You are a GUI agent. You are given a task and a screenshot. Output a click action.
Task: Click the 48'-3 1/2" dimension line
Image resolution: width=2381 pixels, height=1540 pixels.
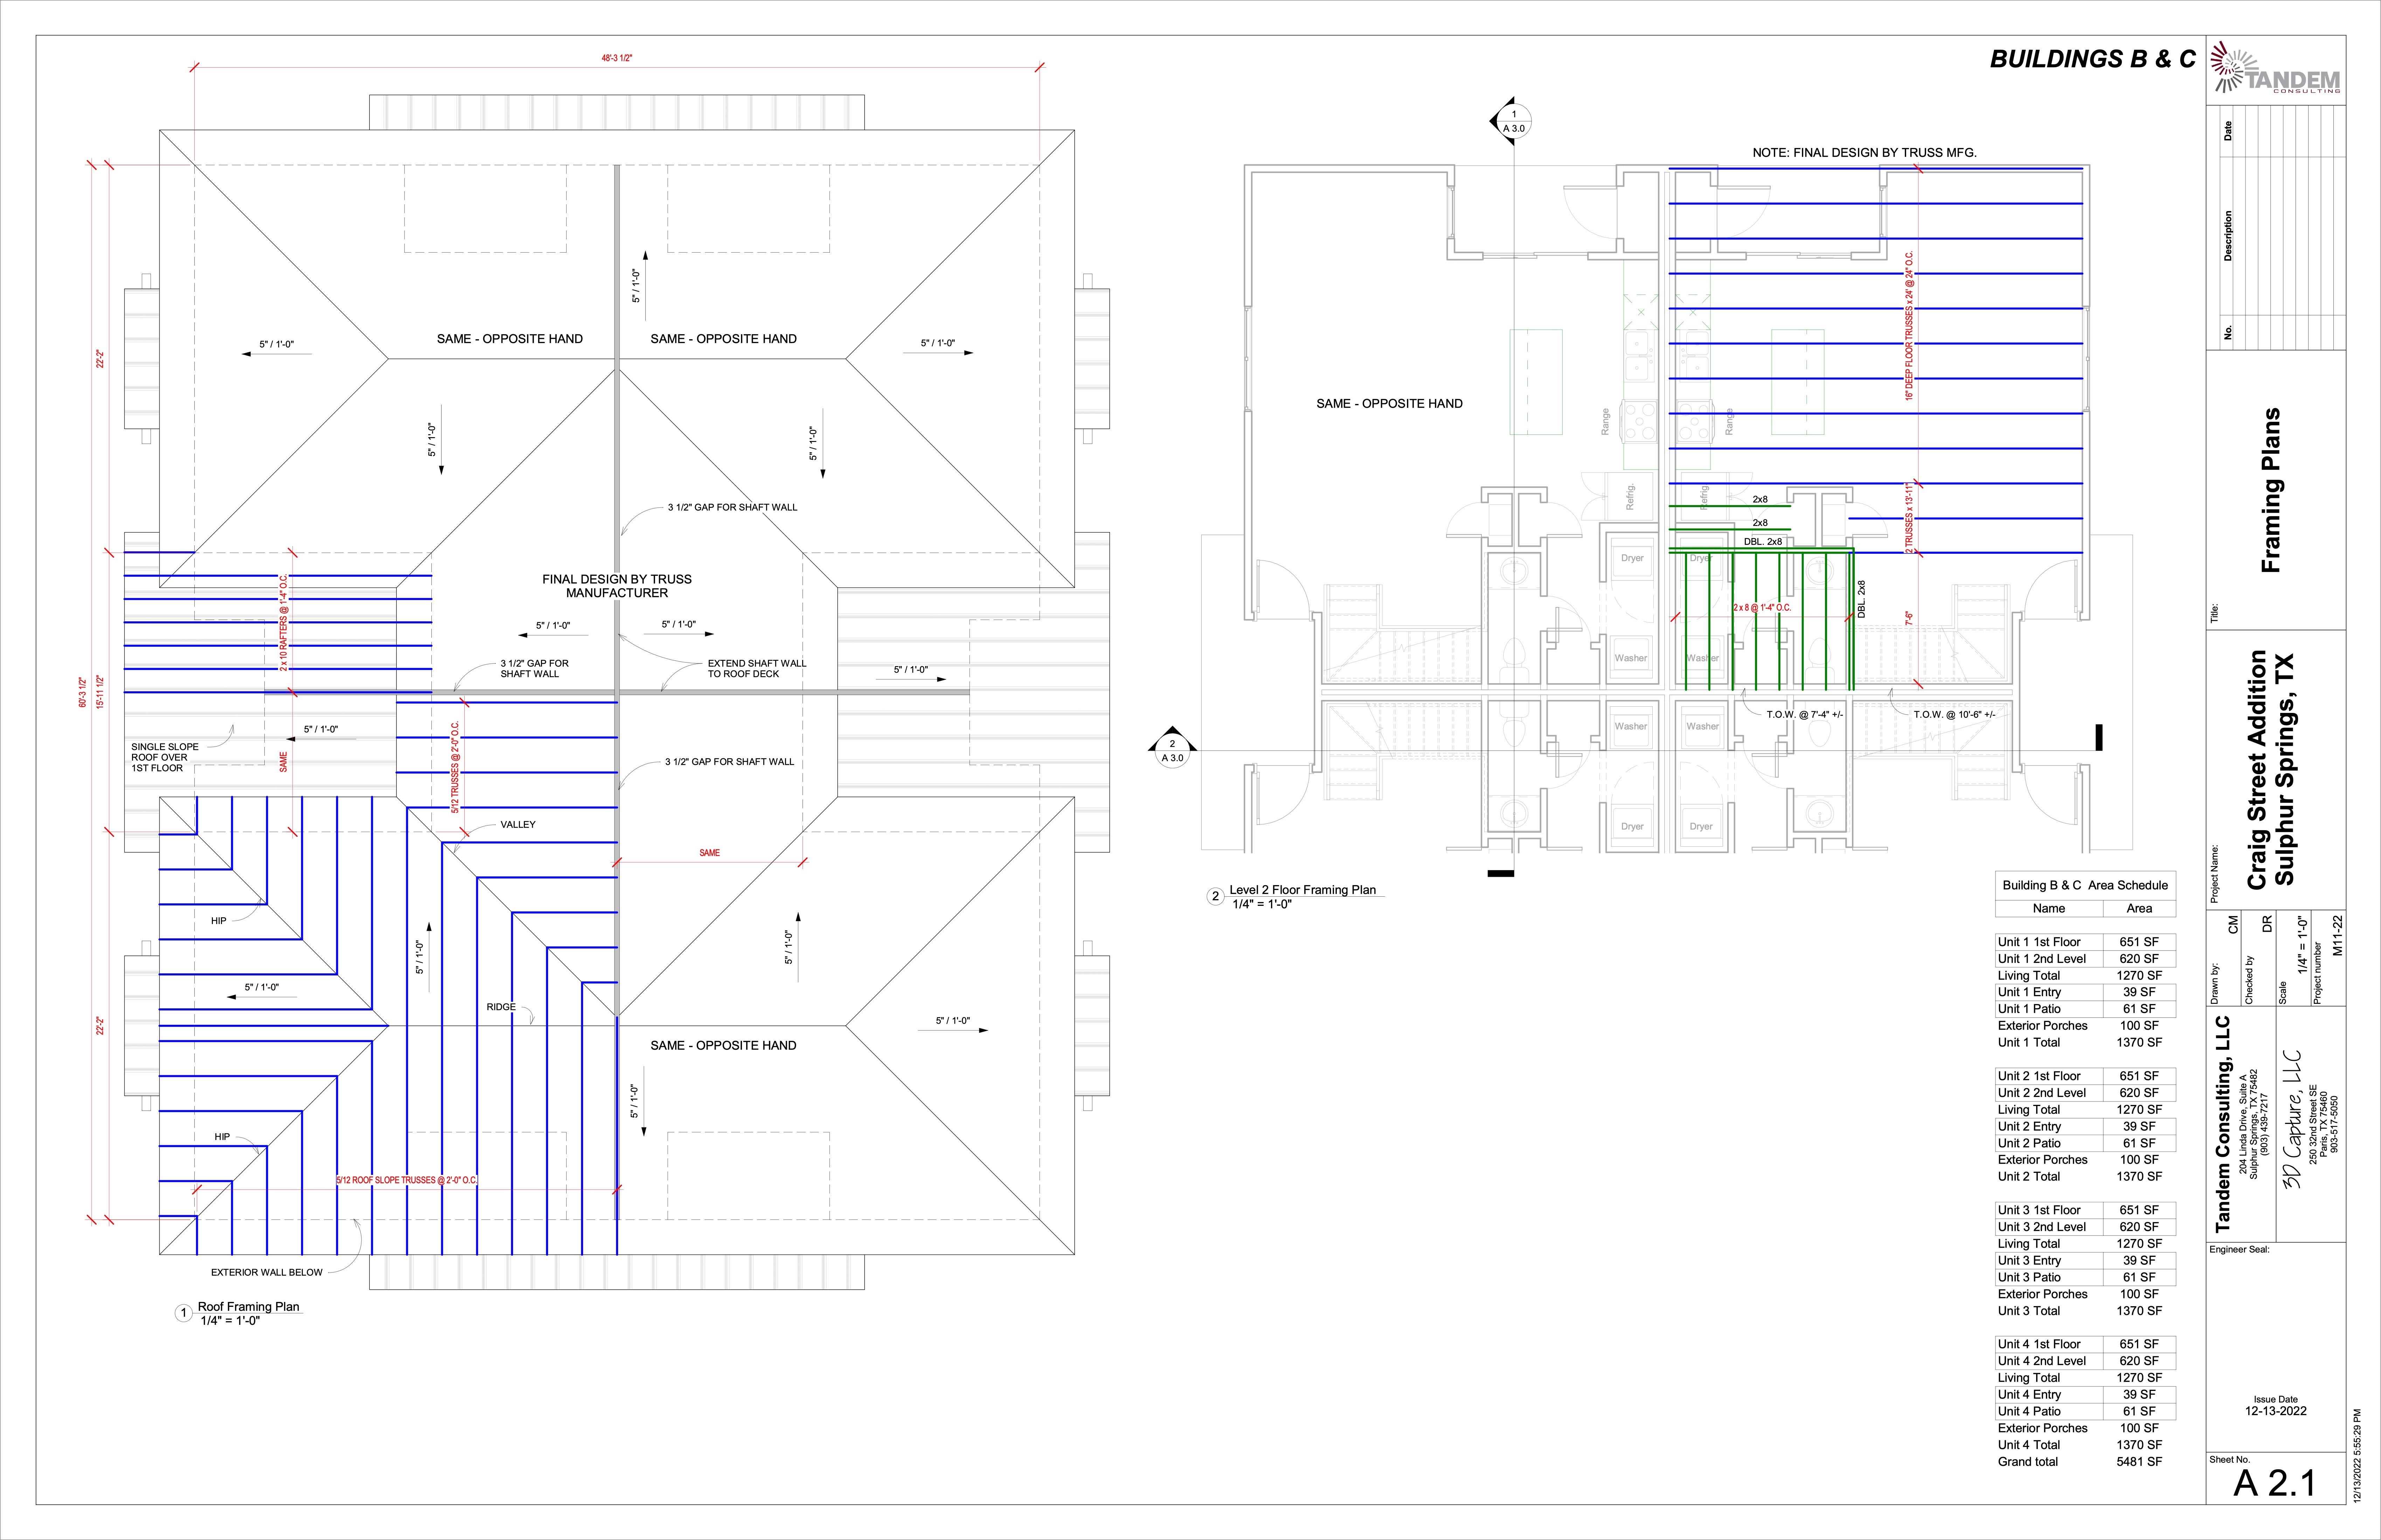coord(617,58)
